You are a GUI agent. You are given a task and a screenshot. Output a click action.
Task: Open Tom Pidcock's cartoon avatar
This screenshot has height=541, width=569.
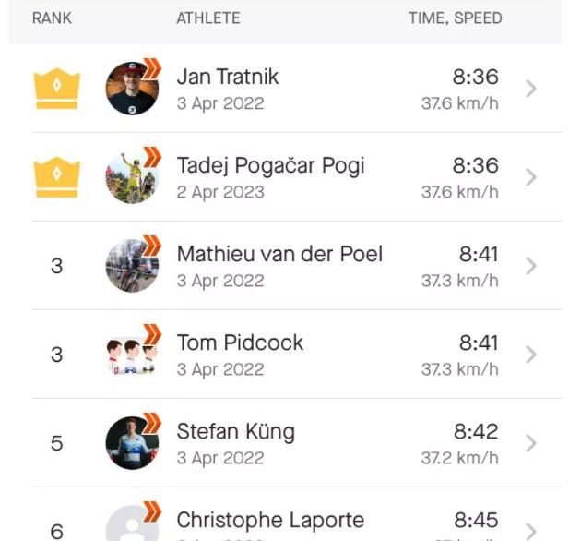coord(132,355)
